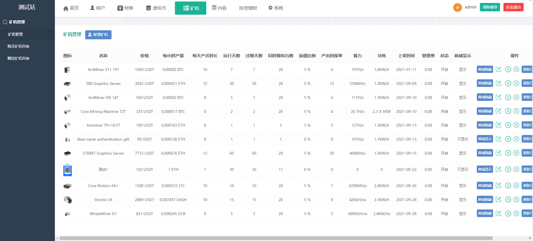Click edit icon for AntMiner S11 19T
Viewport: 533px width, 241px height.
pyautogui.click(x=498, y=69)
